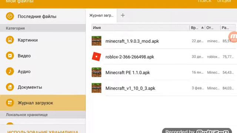Click the date 30 де... cell
The image size is (237, 133).
pos(197,57)
